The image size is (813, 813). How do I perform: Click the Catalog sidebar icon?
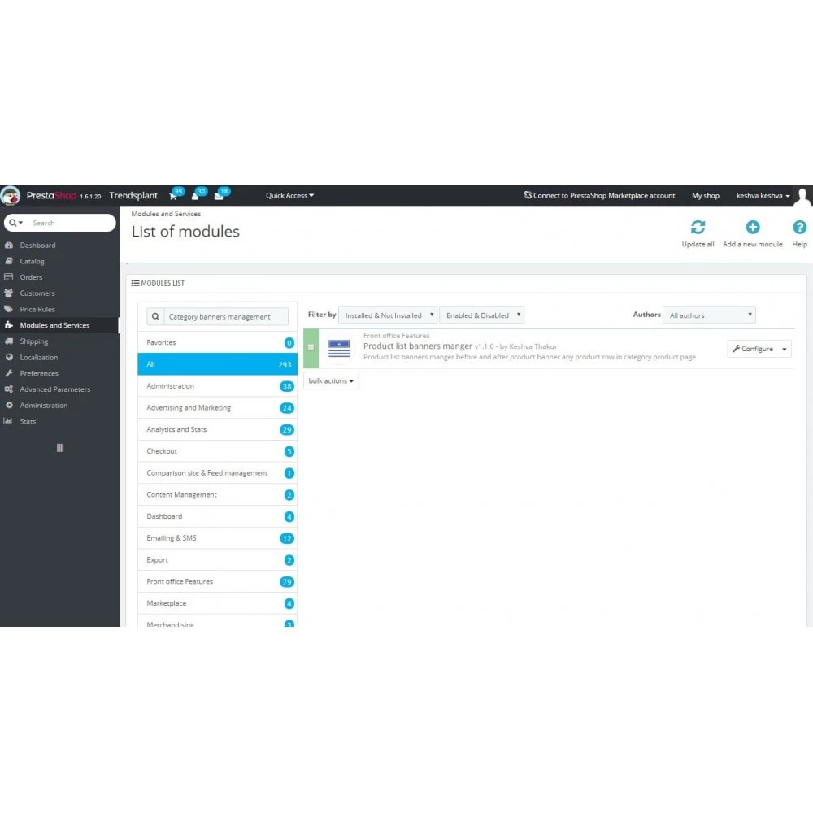click(x=9, y=261)
